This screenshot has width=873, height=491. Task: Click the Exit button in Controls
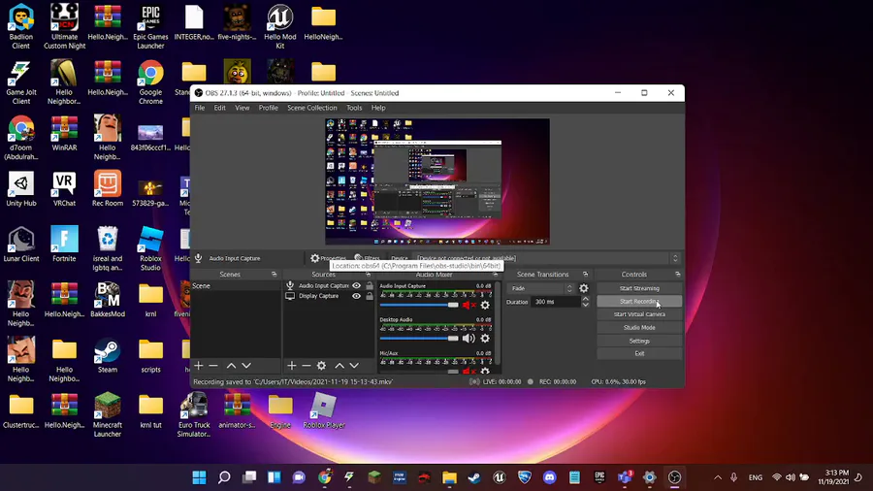tap(639, 353)
